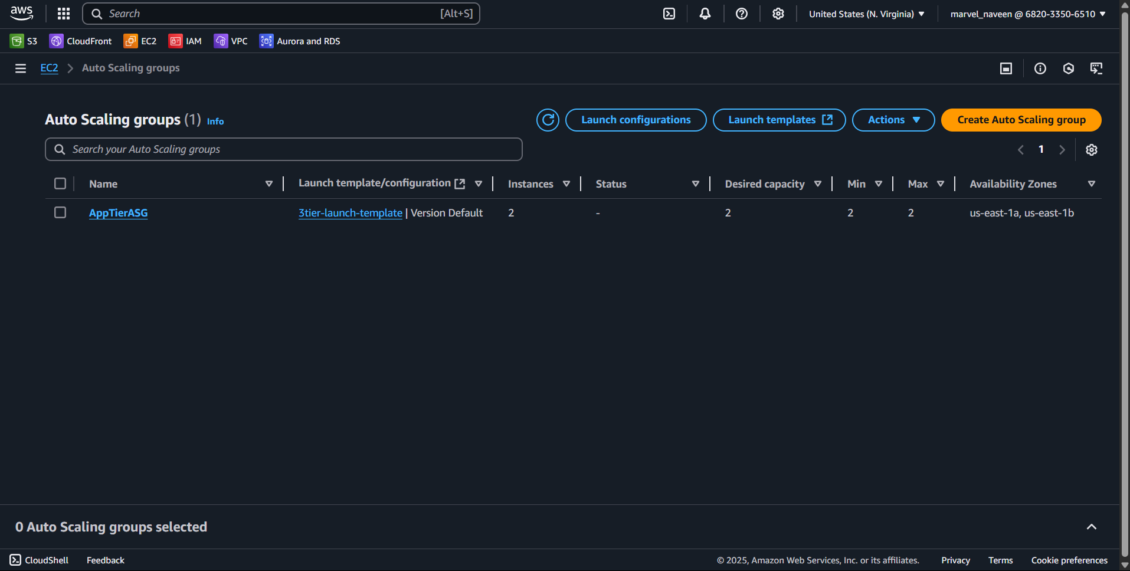This screenshot has width=1130, height=571.
Task: Open the monitor assistant icon at far right
Action: click(1096, 68)
